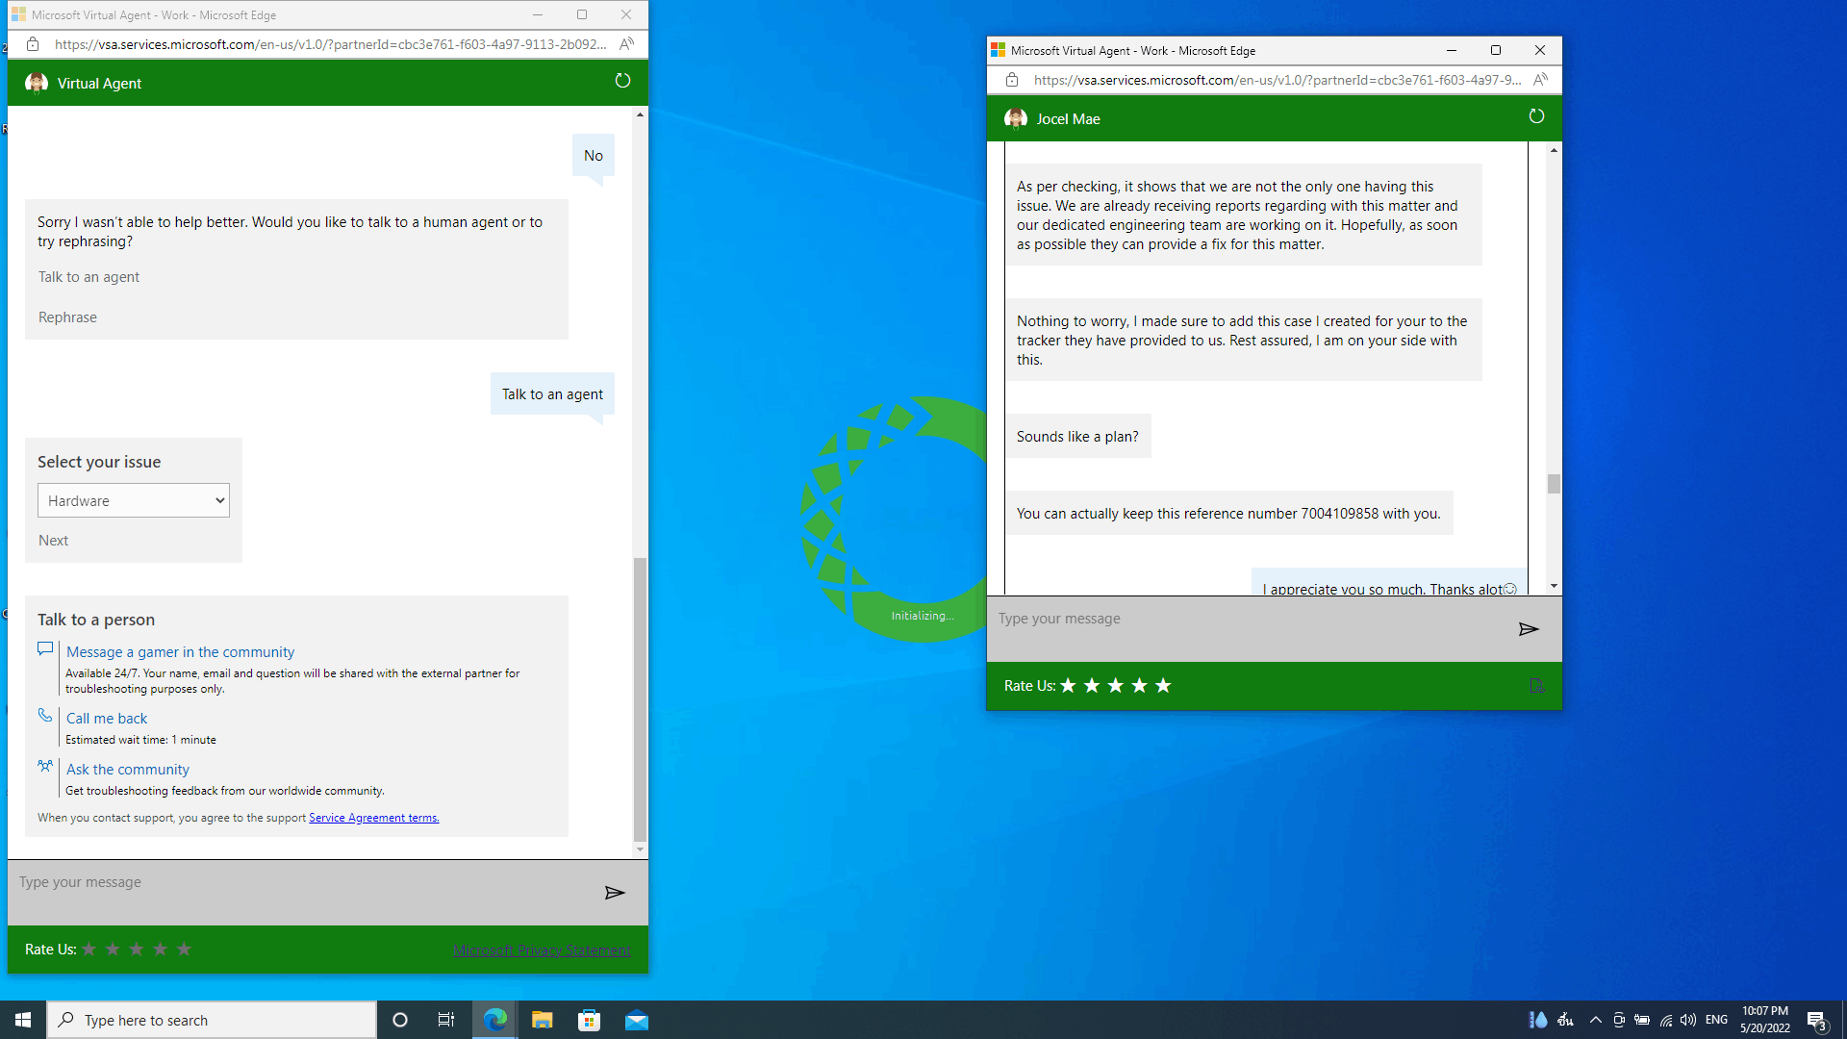Click message with reference number 7004109858
Image resolution: width=1847 pixels, height=1039 pixels.
(1228, 514)
